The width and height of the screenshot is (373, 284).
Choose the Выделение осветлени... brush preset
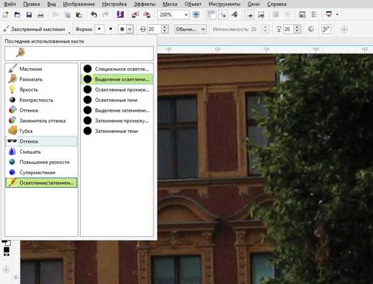tap(117, 79)
